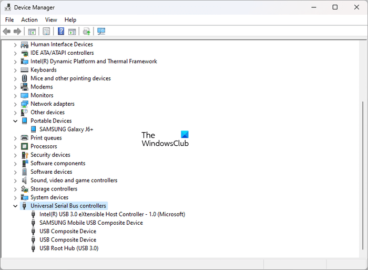Expand the Monitors node chevron
Viewport: 368px width, 270px height.
click(x=15, y=96)
